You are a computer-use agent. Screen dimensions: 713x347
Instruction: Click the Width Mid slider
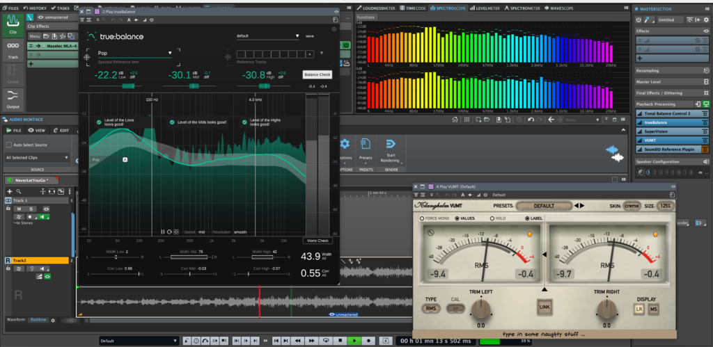click(189, 257)
